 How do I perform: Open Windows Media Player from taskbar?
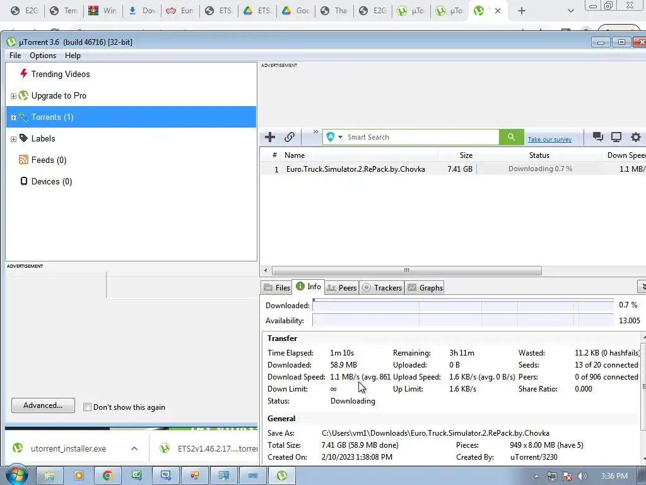pos(79,476)
